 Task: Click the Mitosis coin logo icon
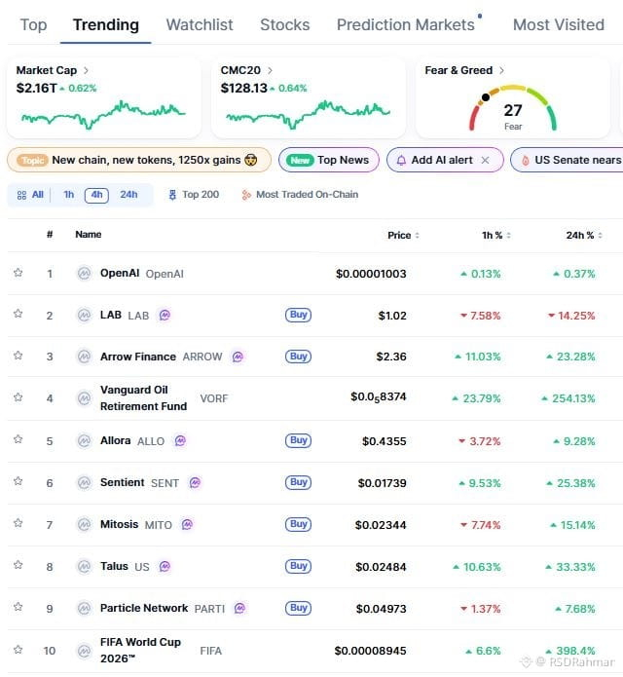pos(84,525)
